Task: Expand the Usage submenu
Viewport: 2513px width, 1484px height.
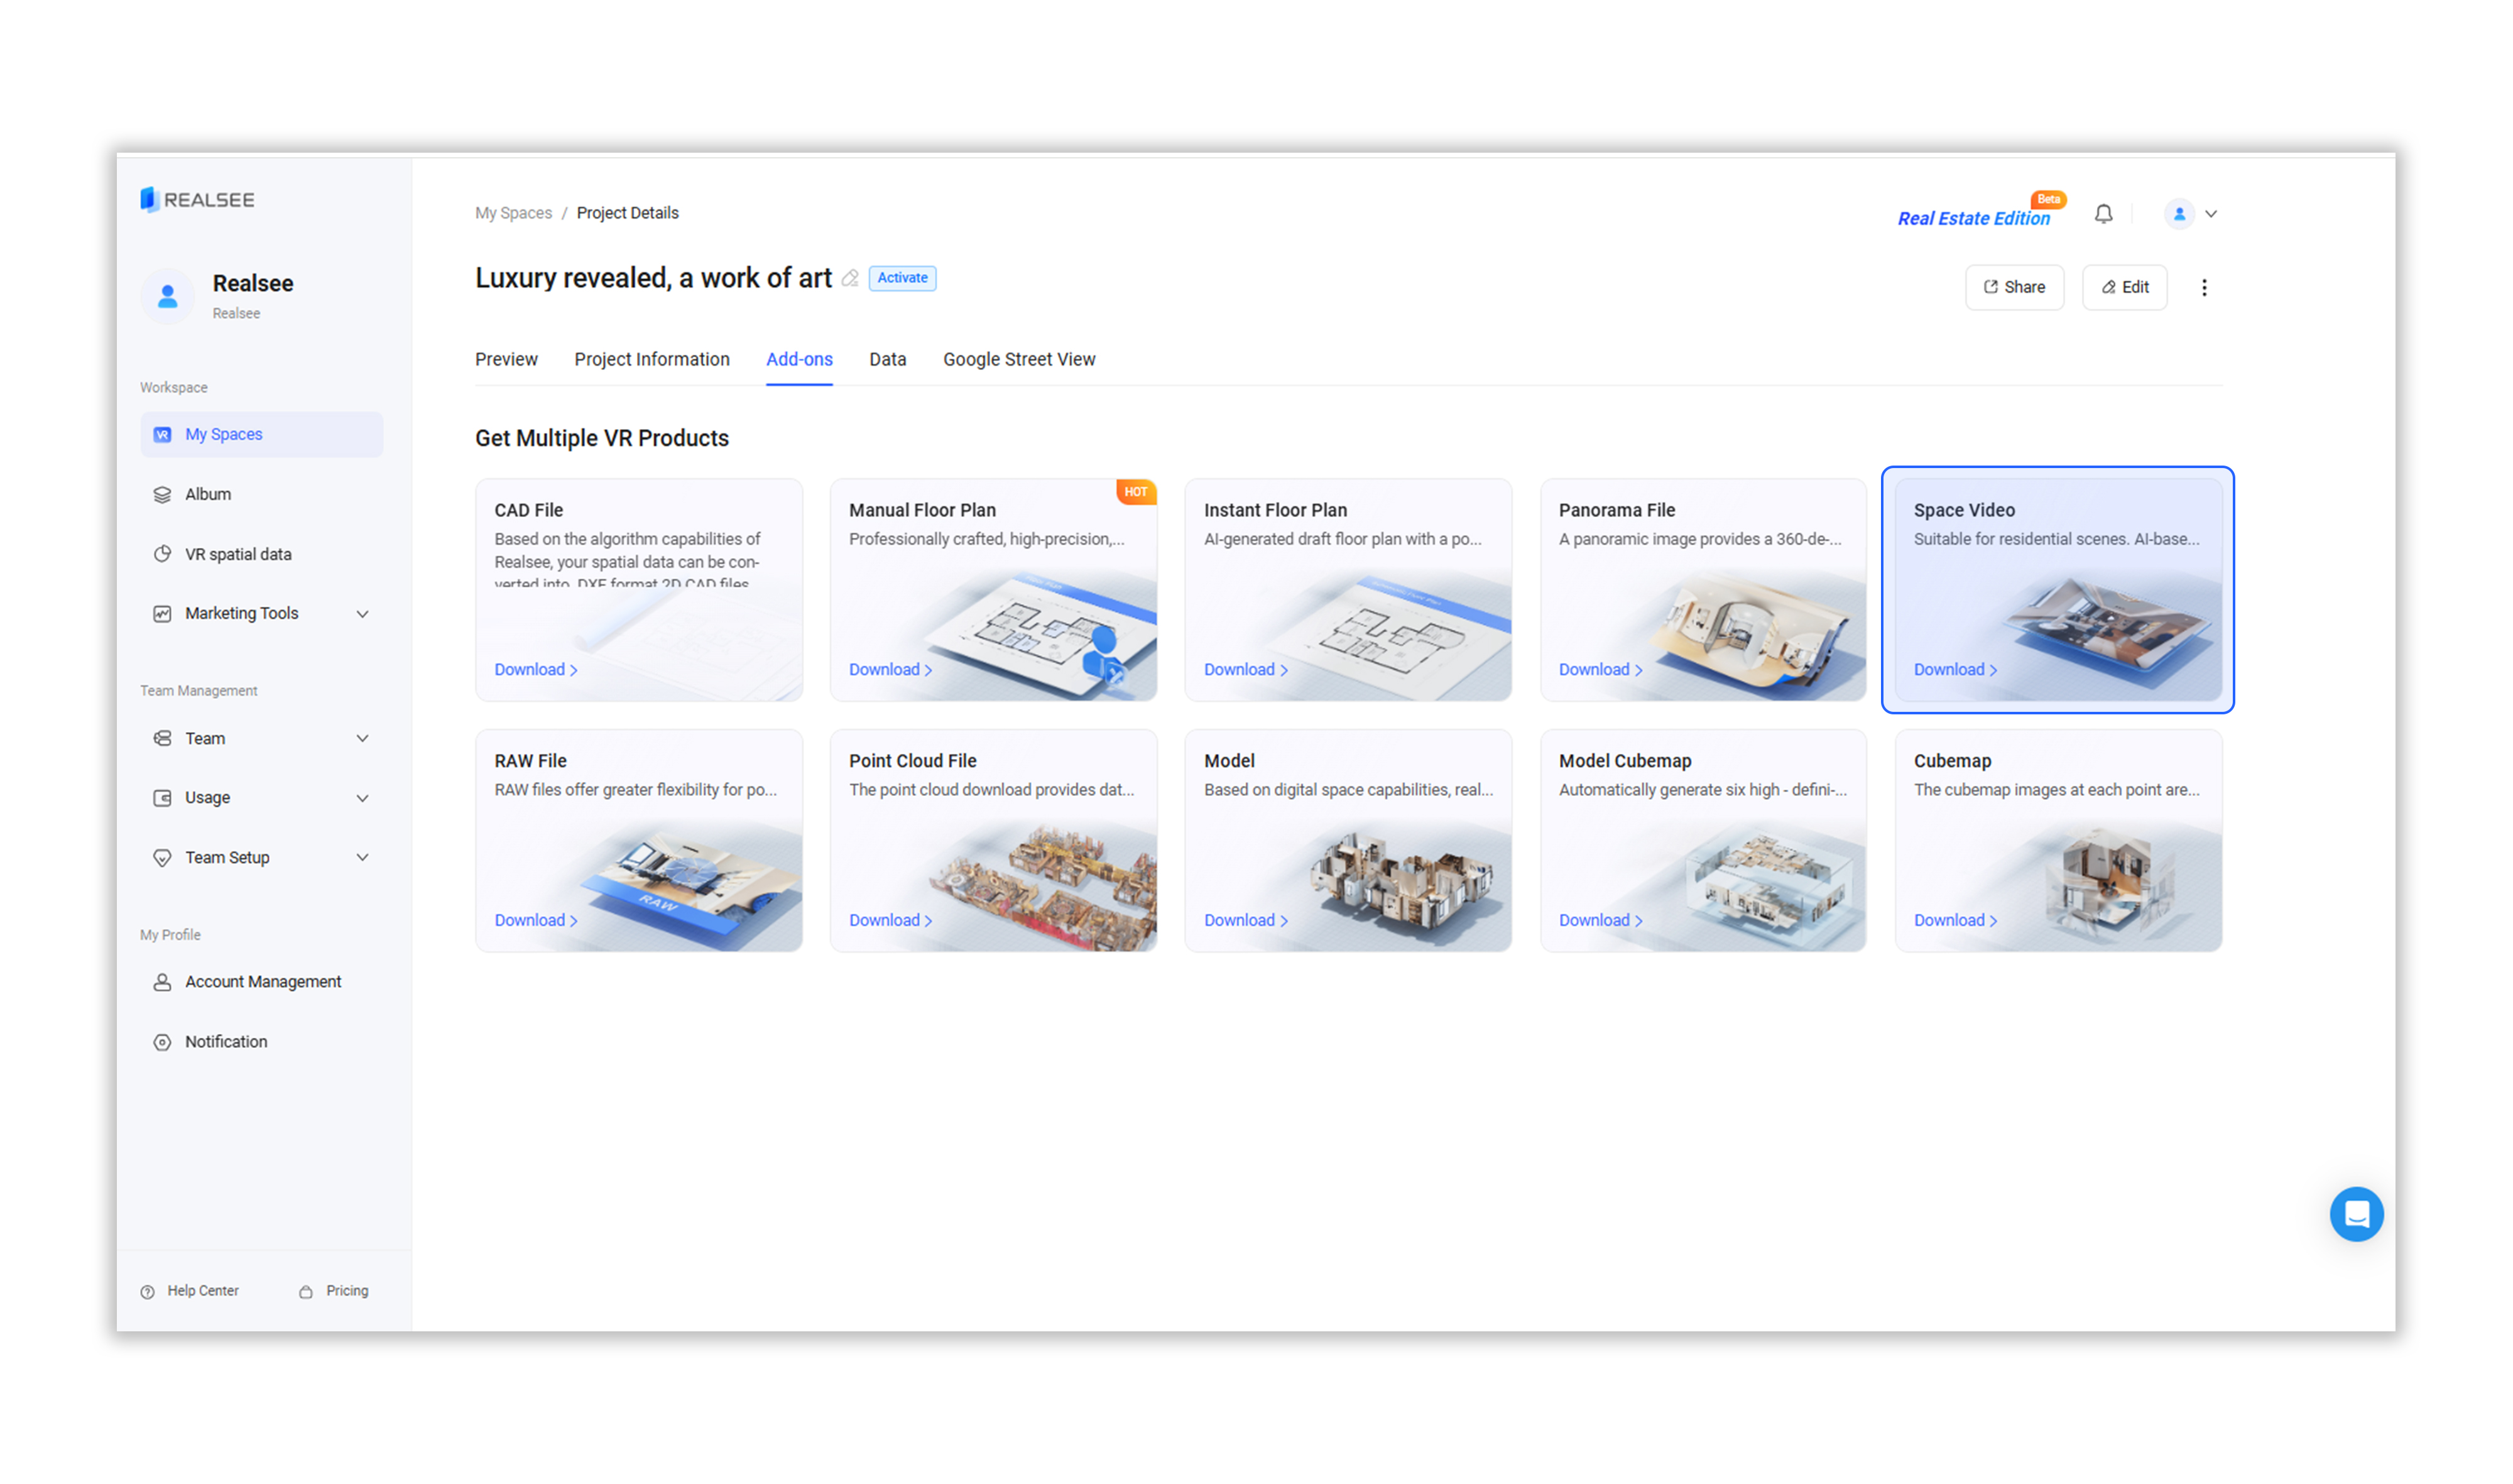Action: (x=362, y=798)
